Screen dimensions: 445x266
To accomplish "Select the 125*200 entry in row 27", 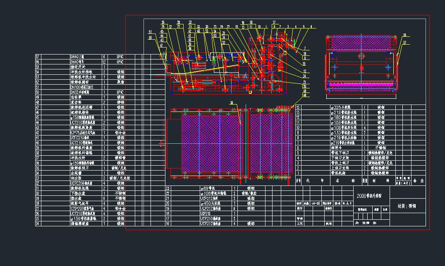I will tap(83, 208).
